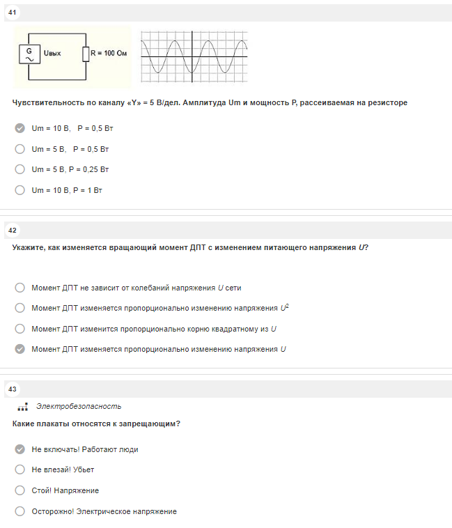The height and width of the screenshot is (528, 452).
Task: Pick option Um = 10 В, P = 1 Вт
Action: [20, 190]
